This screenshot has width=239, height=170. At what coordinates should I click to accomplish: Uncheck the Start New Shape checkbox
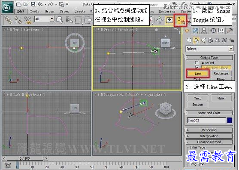pos(197,67)
